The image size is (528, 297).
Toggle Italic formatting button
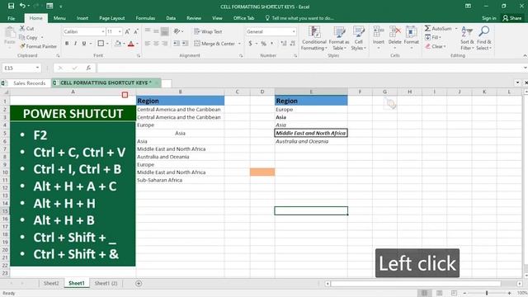(75, 44)
